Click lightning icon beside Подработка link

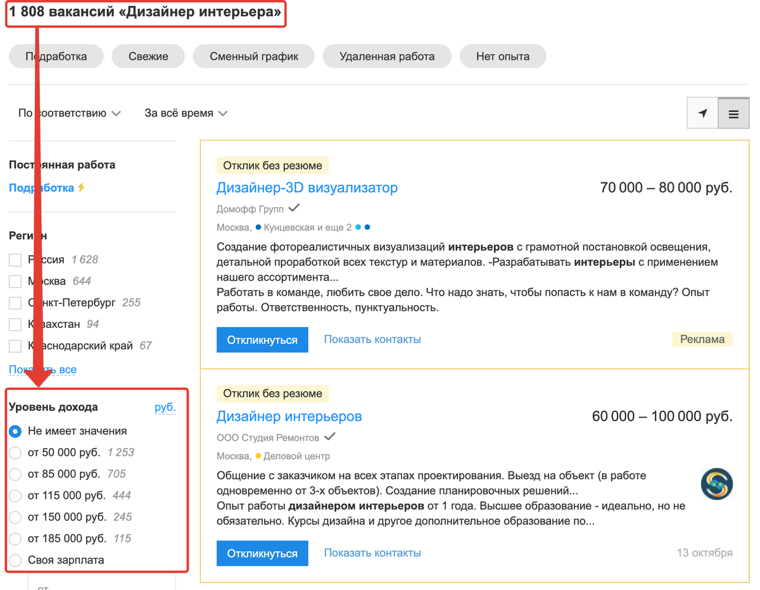coord(81,188)
